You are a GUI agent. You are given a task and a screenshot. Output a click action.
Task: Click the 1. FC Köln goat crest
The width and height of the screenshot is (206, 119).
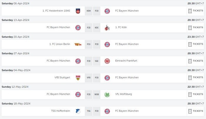tap(107, 28)
